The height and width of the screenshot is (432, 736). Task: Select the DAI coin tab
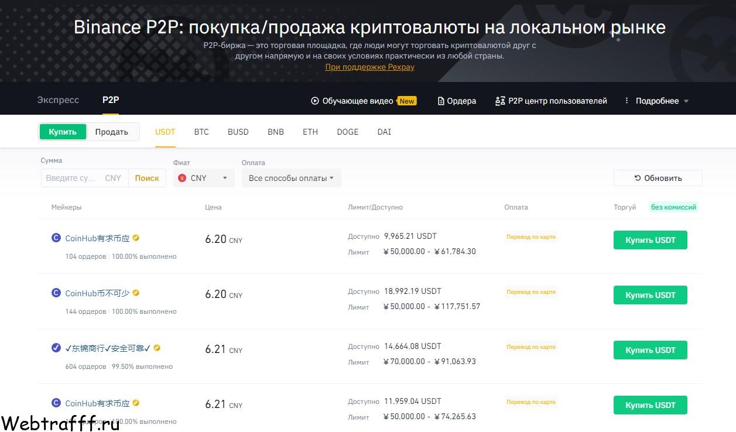[384, 132]
